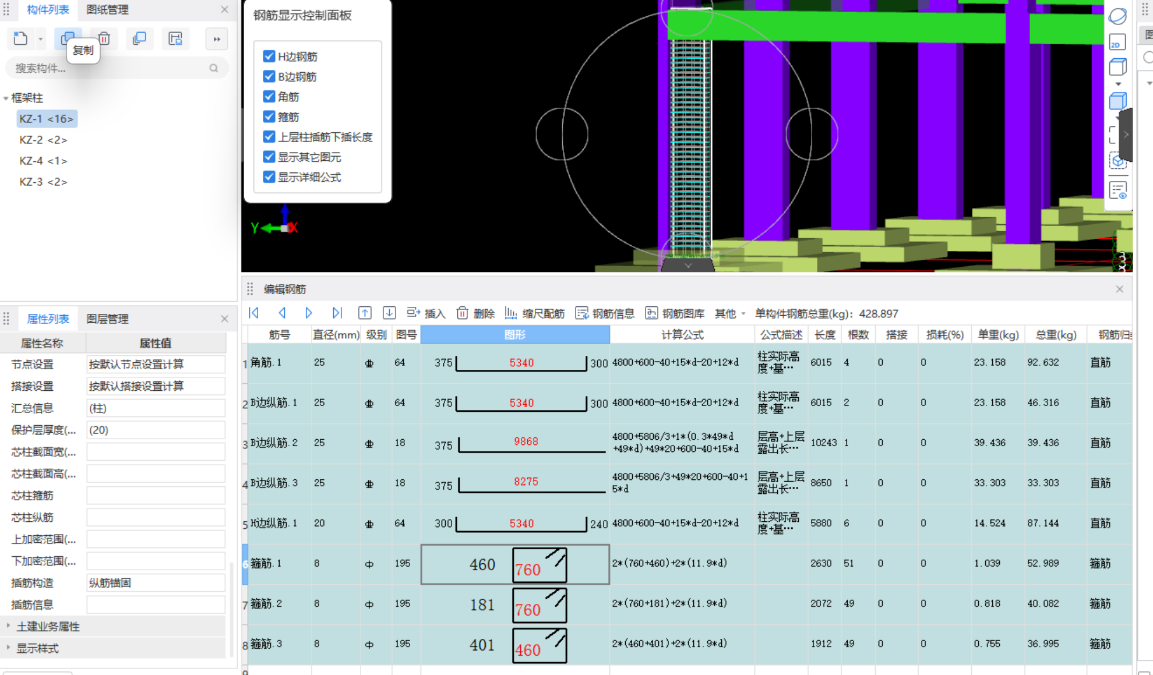
Task: Select KZ-2 <2> component
Action: point(43,140)
